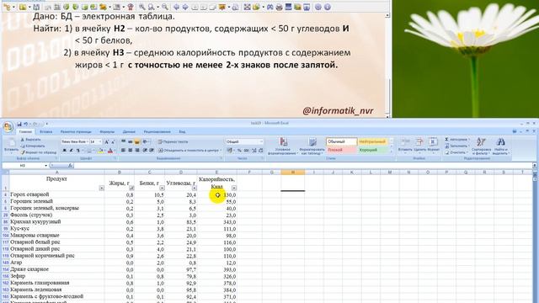539x303 pixels.
Task: Toggle center horizontal alignment
Action: click(131, 151)
